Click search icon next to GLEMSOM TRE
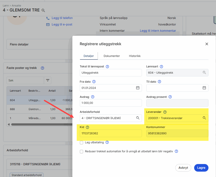This screenshot has width=216, height=177. point(43,10)
